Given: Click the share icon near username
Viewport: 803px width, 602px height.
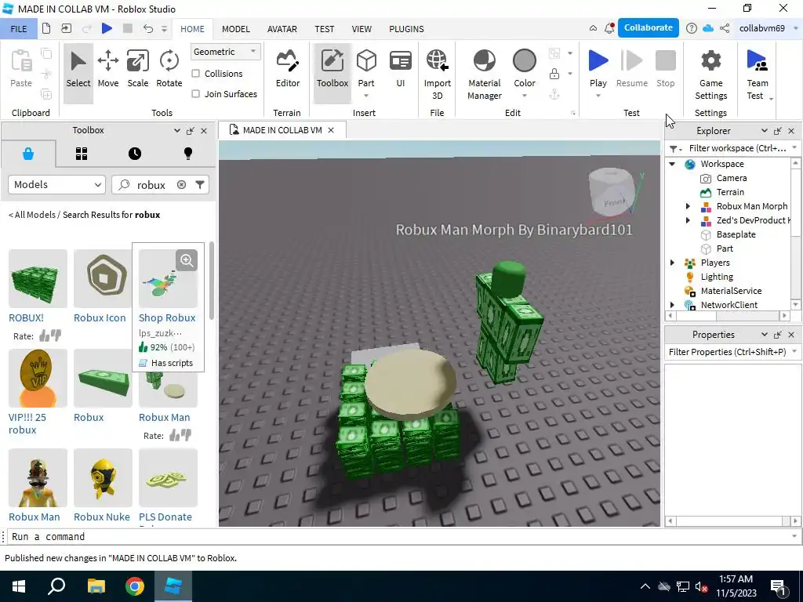Looking at the screenshot, I should [x=725, y=28].
